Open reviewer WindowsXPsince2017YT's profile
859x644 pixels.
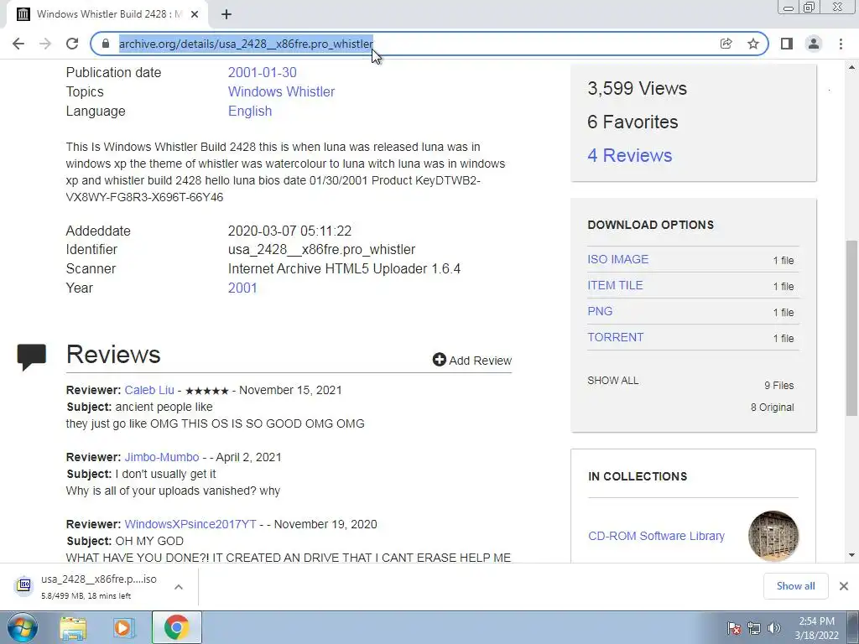click(190, 524)
